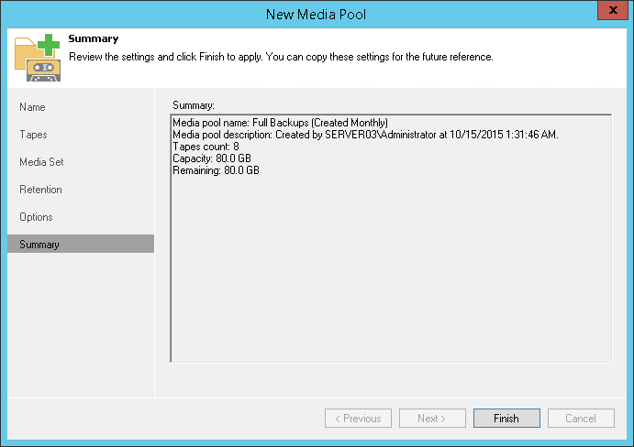
Task: Click the Media pool name line
Action: pos(282,124)
